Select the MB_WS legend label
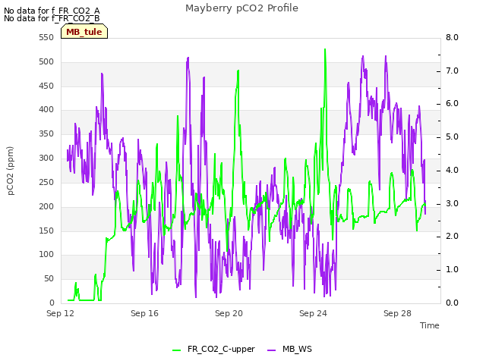This screenshot has width=486, height=364. 297,349
